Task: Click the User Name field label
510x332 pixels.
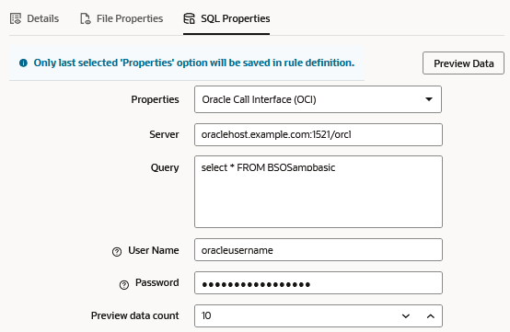Action: [x=154, y=250]
